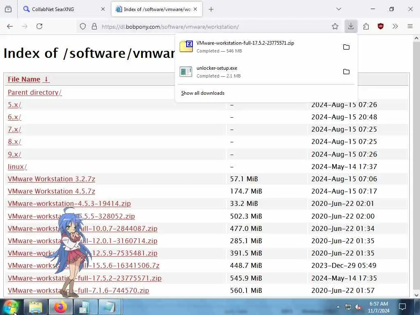The height and width of the screenshot is (315, 420).
Task: Open the list all tabs dropdown
Action: pos(338,9)
